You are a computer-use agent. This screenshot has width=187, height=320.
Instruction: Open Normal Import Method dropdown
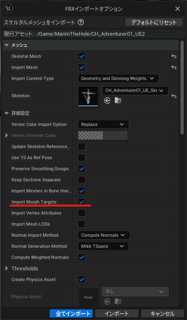point(104,235)
